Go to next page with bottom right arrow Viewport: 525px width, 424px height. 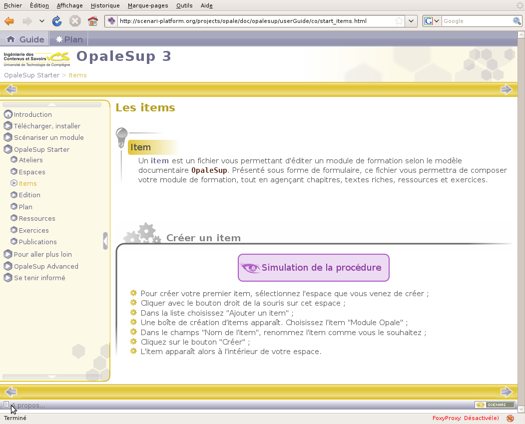(506, 392)
